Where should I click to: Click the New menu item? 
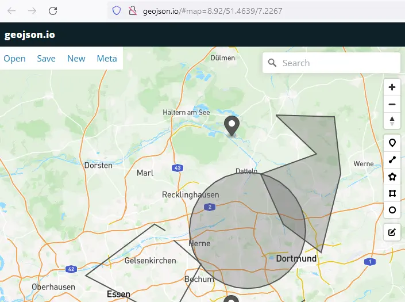[x=76, y=59]
